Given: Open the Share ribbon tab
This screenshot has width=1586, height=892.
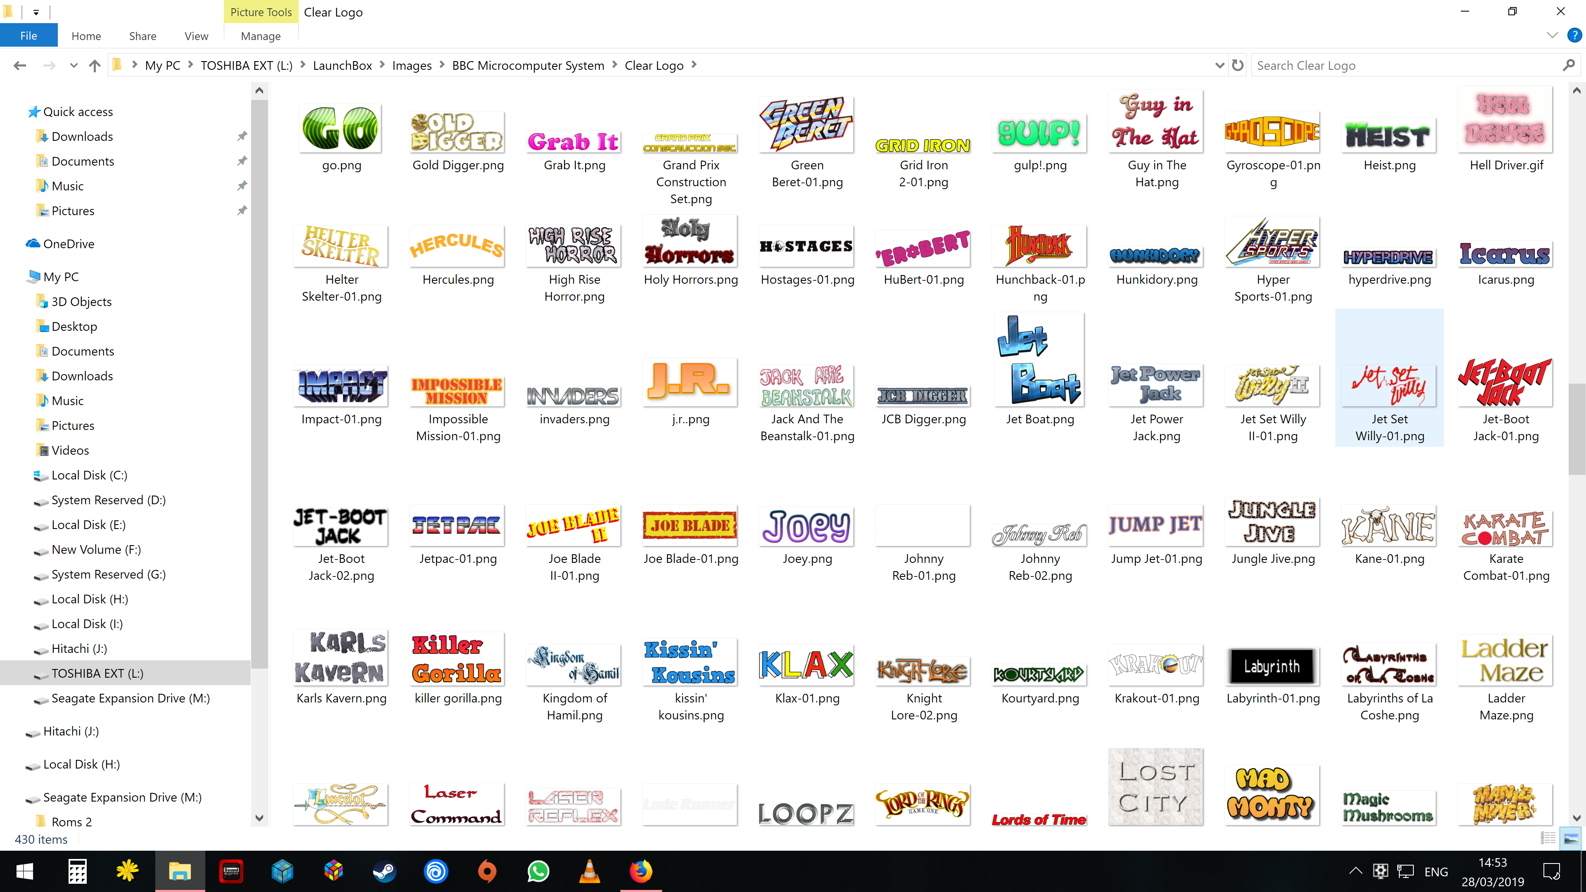Looking at the screenshot, I should click(x=143, y=36).
